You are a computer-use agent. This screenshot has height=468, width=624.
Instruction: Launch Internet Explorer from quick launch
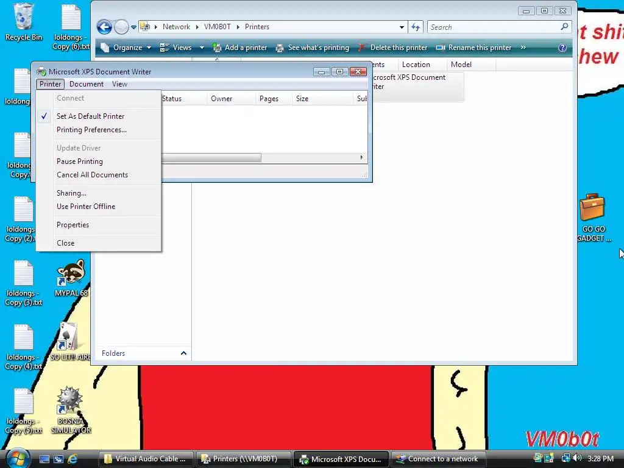tap(73, 459)
